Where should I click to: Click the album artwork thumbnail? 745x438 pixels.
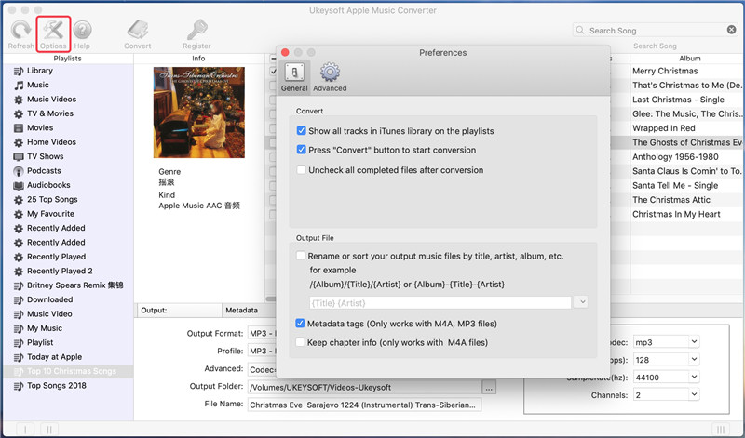pyautogui.click(x=199, y=113)
